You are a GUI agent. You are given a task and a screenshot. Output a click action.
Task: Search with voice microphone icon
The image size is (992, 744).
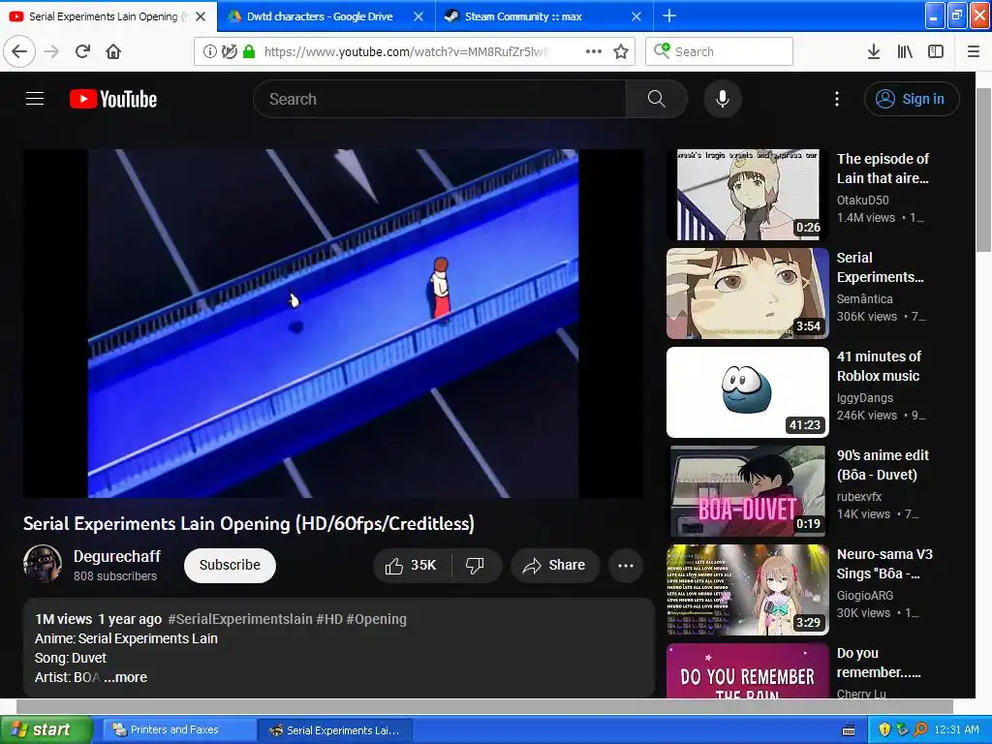[723, 99]
